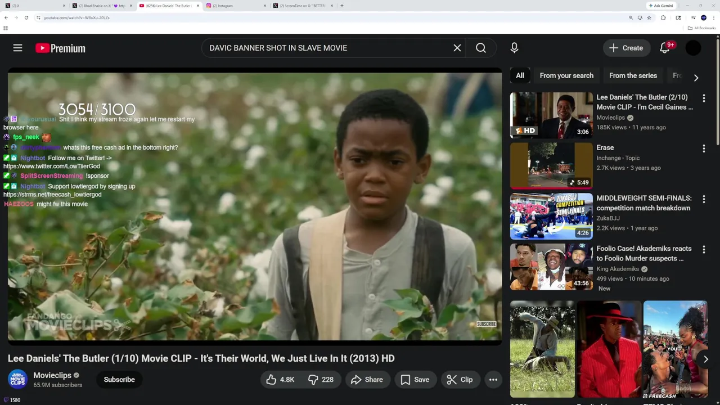Click the magnifying glass search button
The width and height of the screenshot is (720, 405).
[x=481, y=48]
